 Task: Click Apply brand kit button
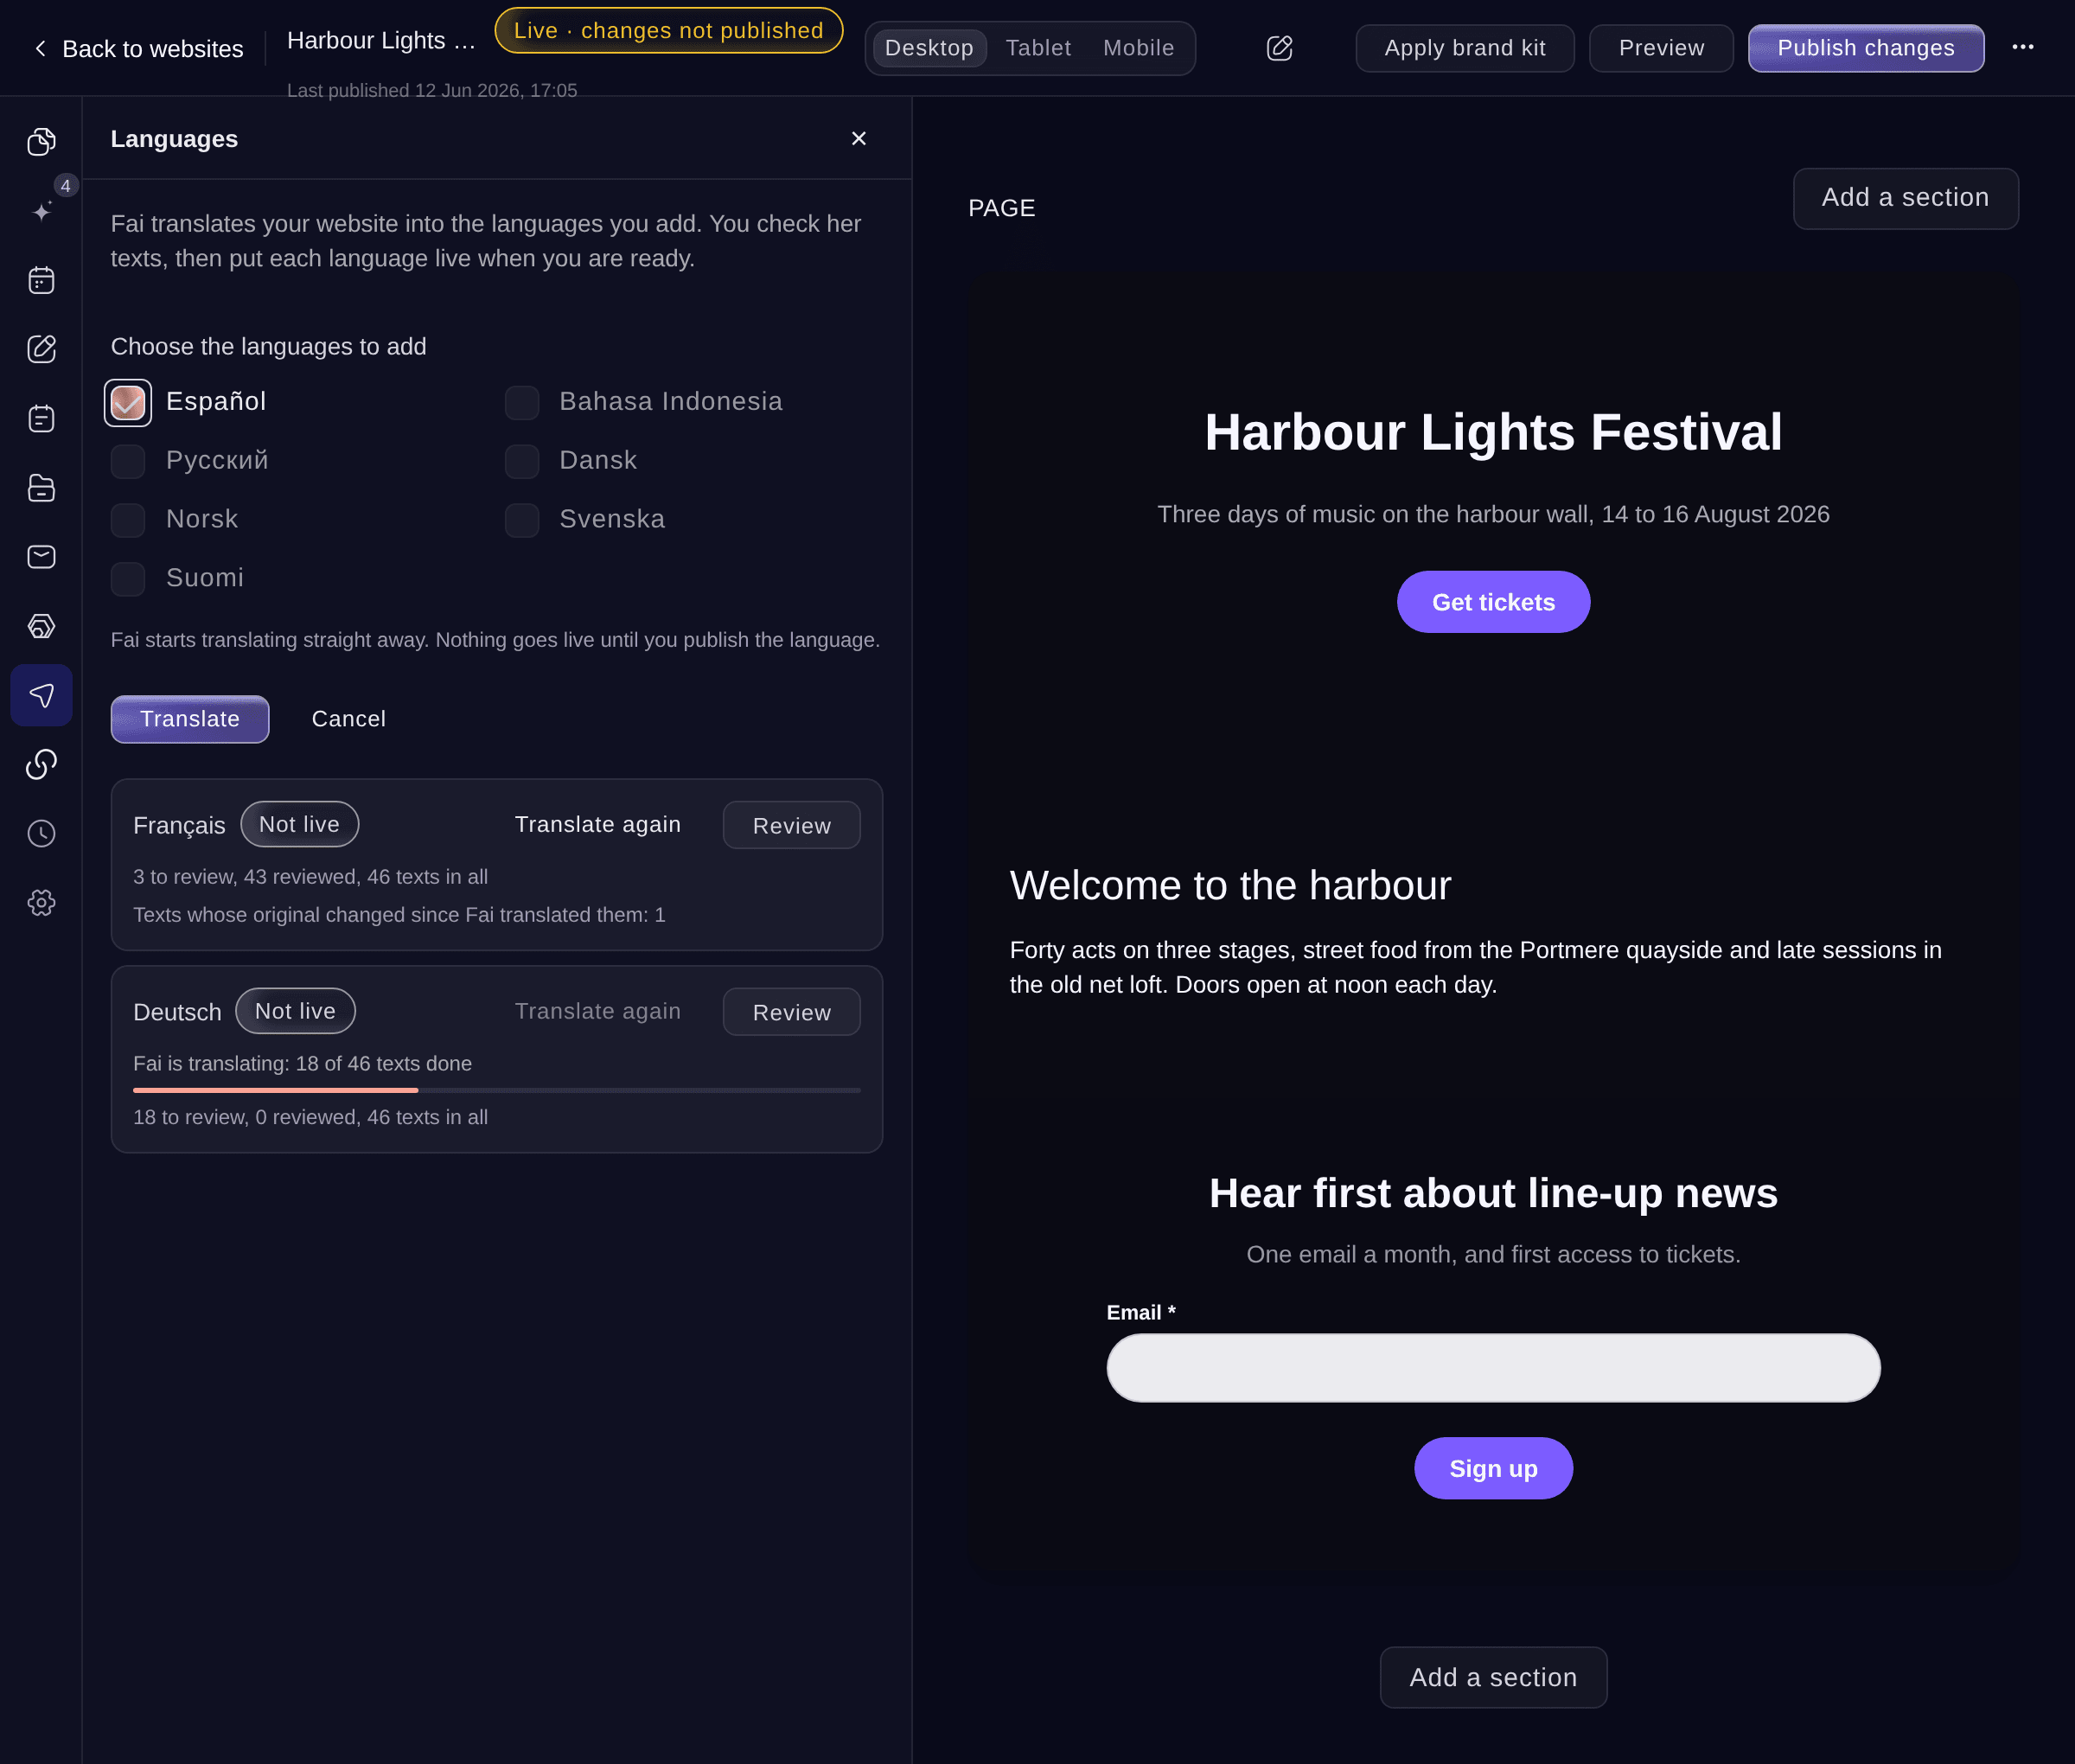1464,48
